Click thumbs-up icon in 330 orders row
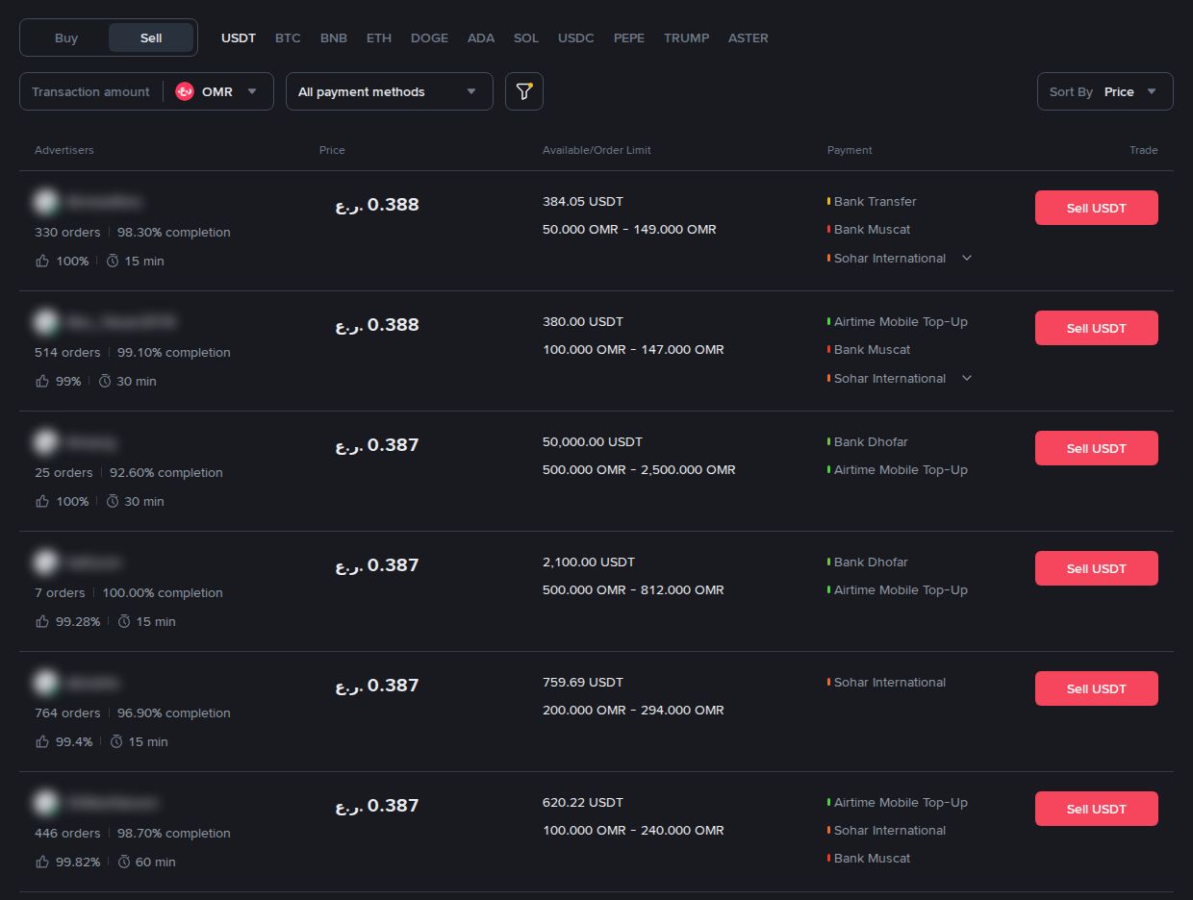 (x=41, y=261)
